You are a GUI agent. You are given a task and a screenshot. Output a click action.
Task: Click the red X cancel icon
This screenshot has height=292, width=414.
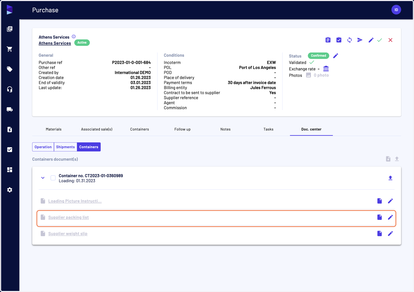pyautogui.click(x=390, y=40)
